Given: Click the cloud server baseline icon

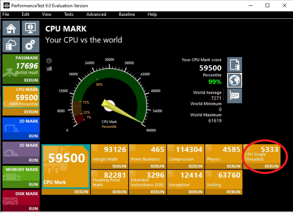Looking at the screenshot, I should tap(11, 45).
